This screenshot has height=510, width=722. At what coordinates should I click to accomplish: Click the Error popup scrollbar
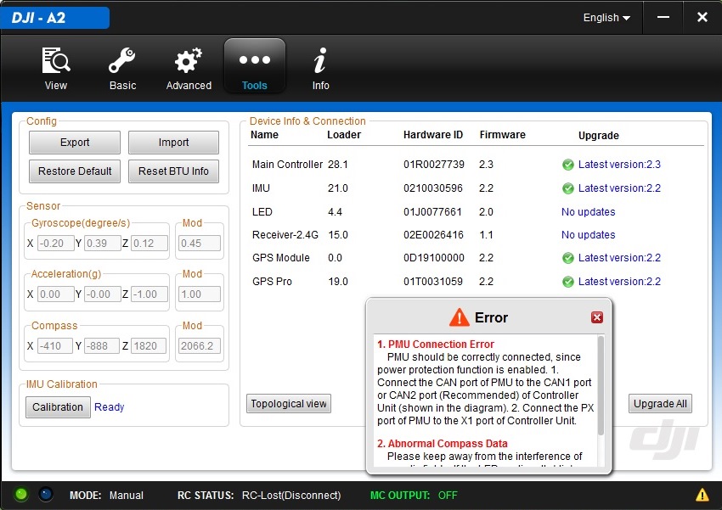601,385
